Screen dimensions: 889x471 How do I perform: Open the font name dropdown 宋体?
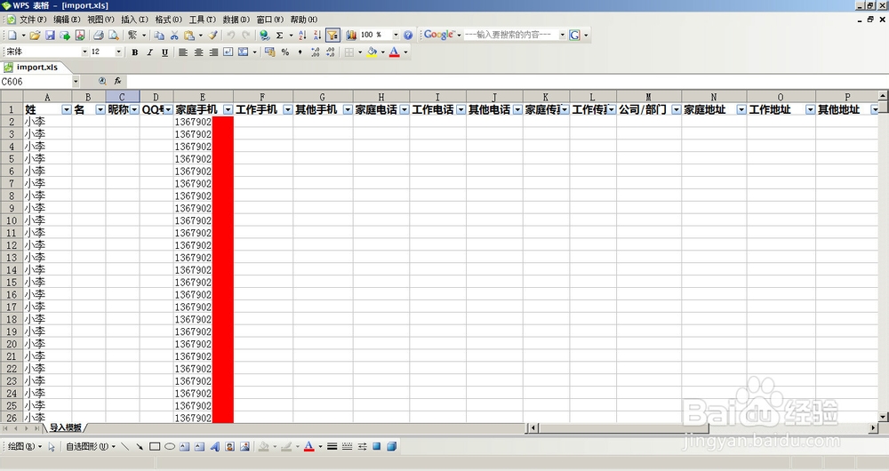click(x=85, y=52)
